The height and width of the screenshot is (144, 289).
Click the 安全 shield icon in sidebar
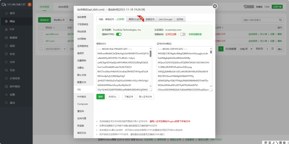pyautogui.click(x=6, y=54)
